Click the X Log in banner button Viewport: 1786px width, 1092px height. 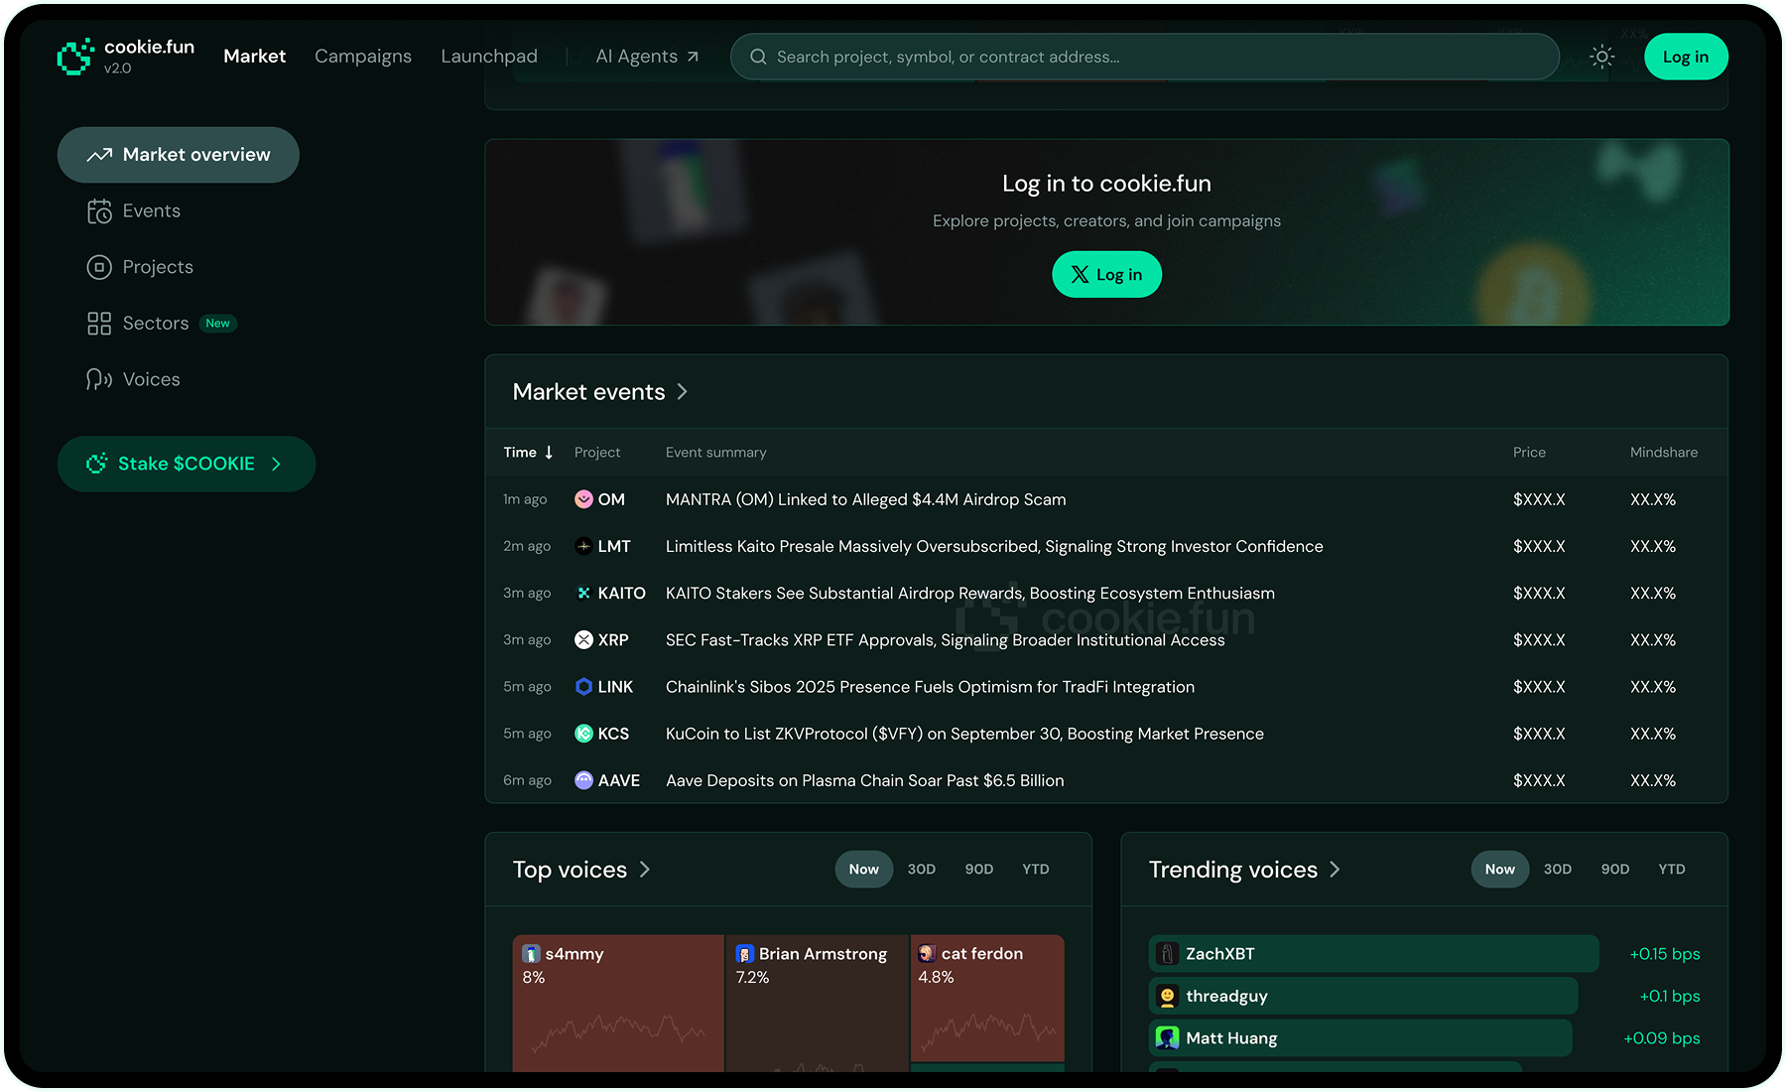point(1106,275)
